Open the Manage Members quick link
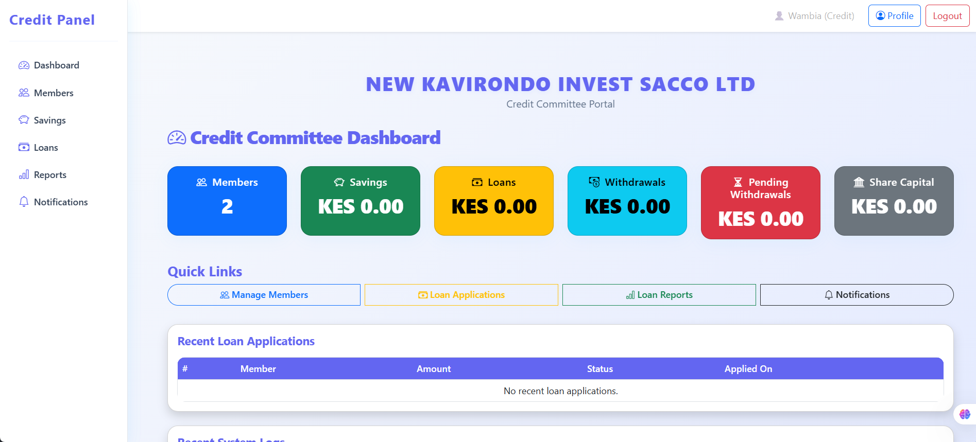The height and width of the screenshot is (442, 976). [264, 295]
